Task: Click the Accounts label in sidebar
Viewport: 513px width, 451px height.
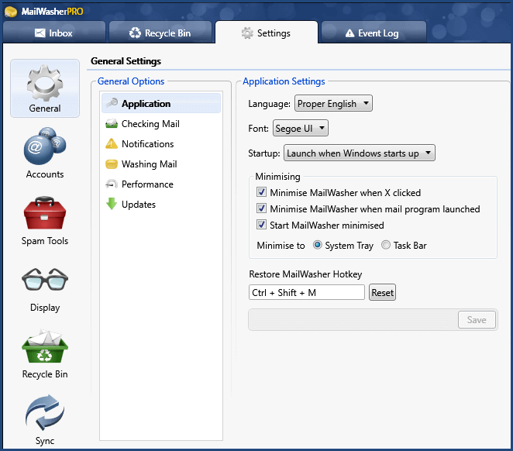Action: (45, 174)
